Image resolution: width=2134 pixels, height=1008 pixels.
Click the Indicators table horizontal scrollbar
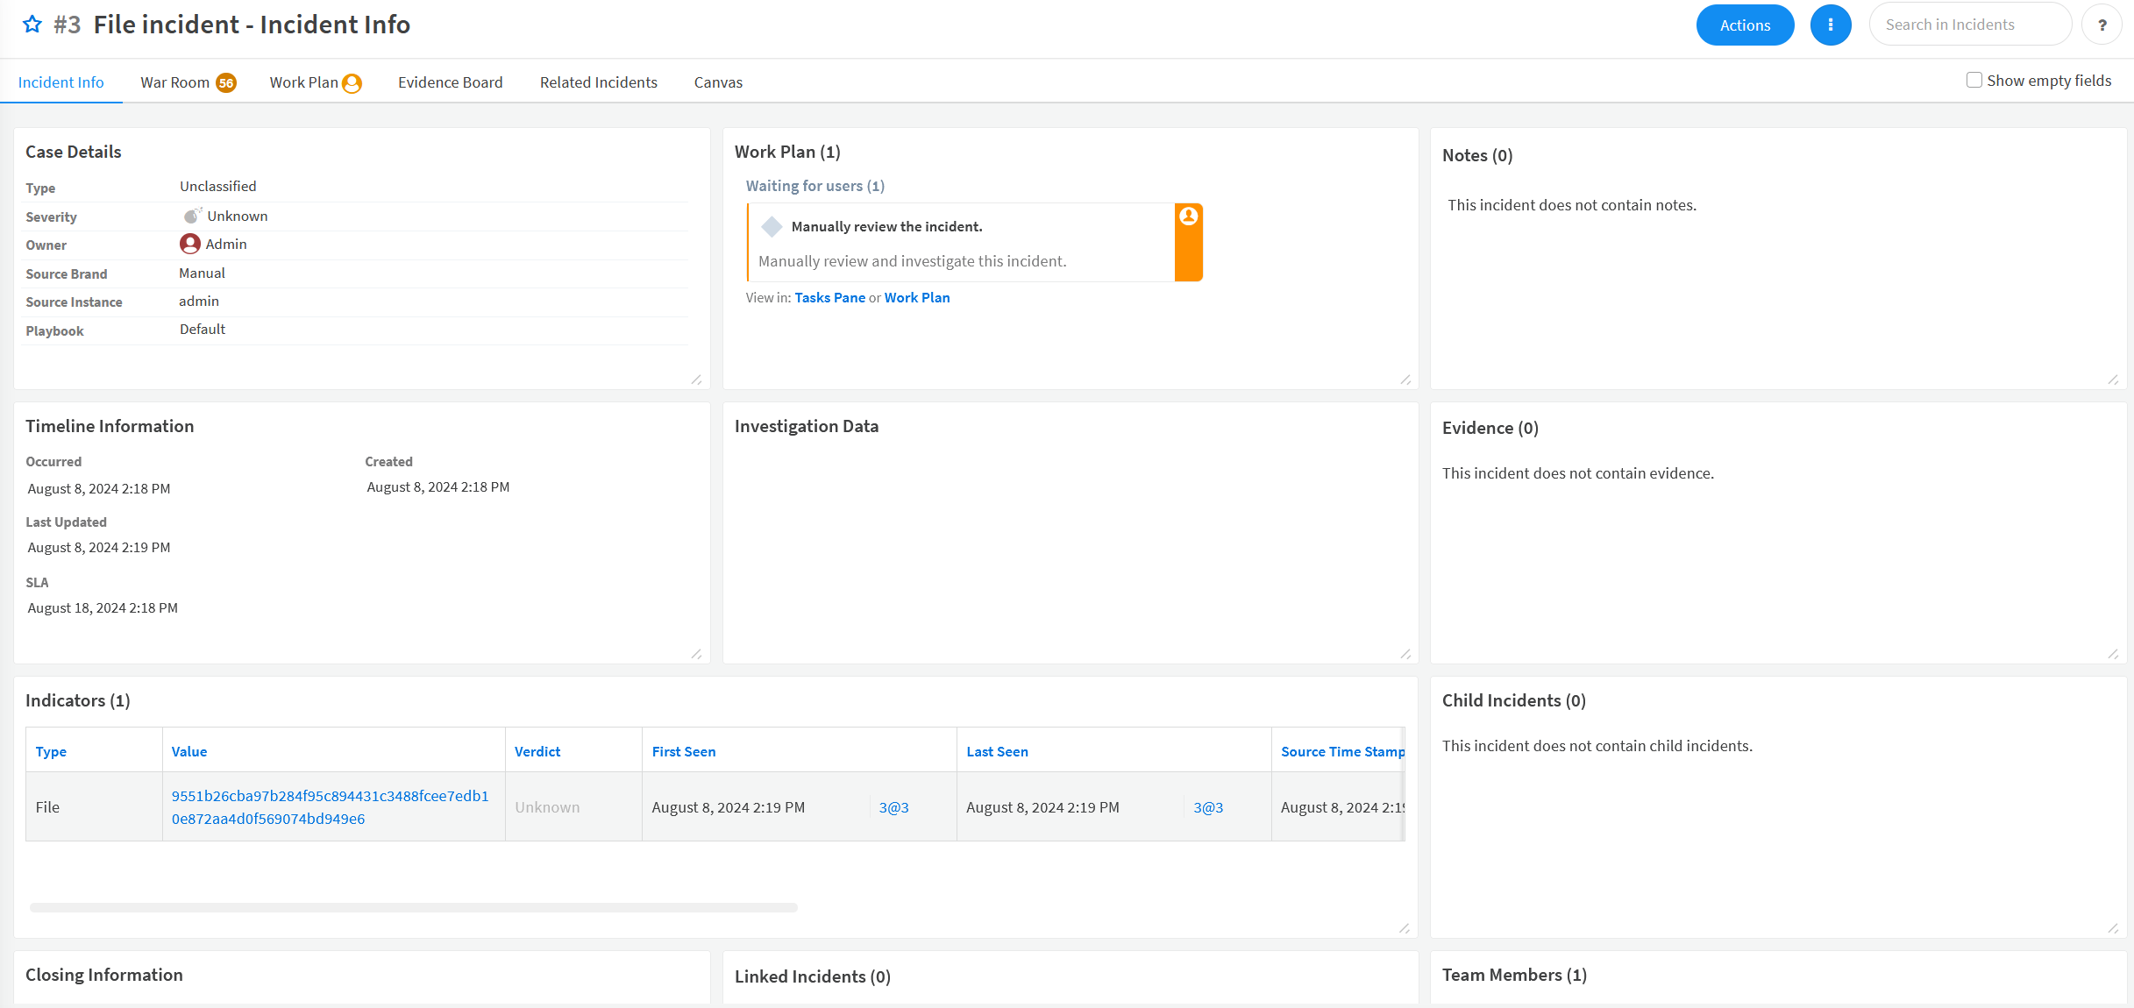click(414, 908)
